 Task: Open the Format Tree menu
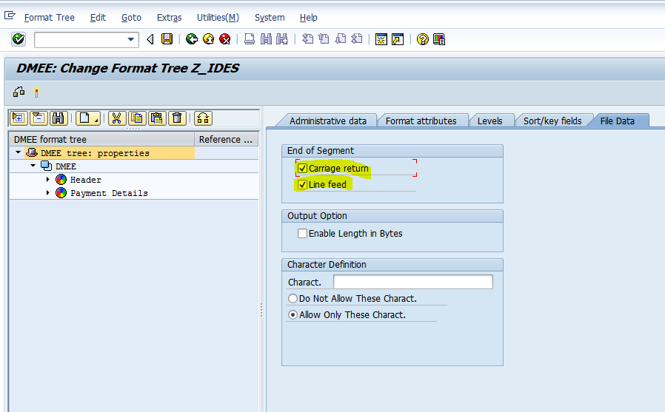tap(49, 18)
